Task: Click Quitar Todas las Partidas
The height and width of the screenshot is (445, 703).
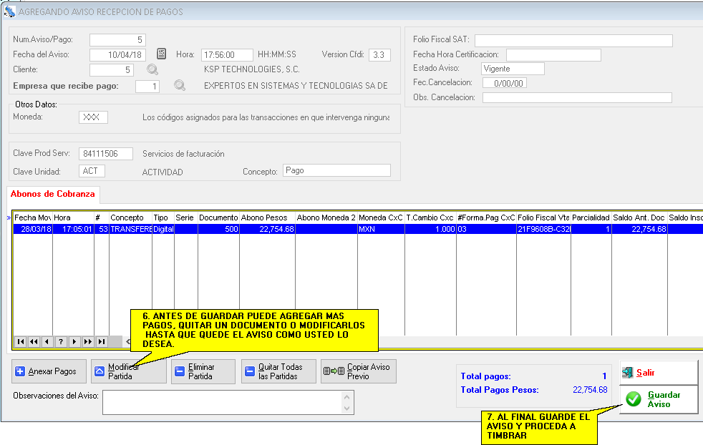Action: click(278, 371)
